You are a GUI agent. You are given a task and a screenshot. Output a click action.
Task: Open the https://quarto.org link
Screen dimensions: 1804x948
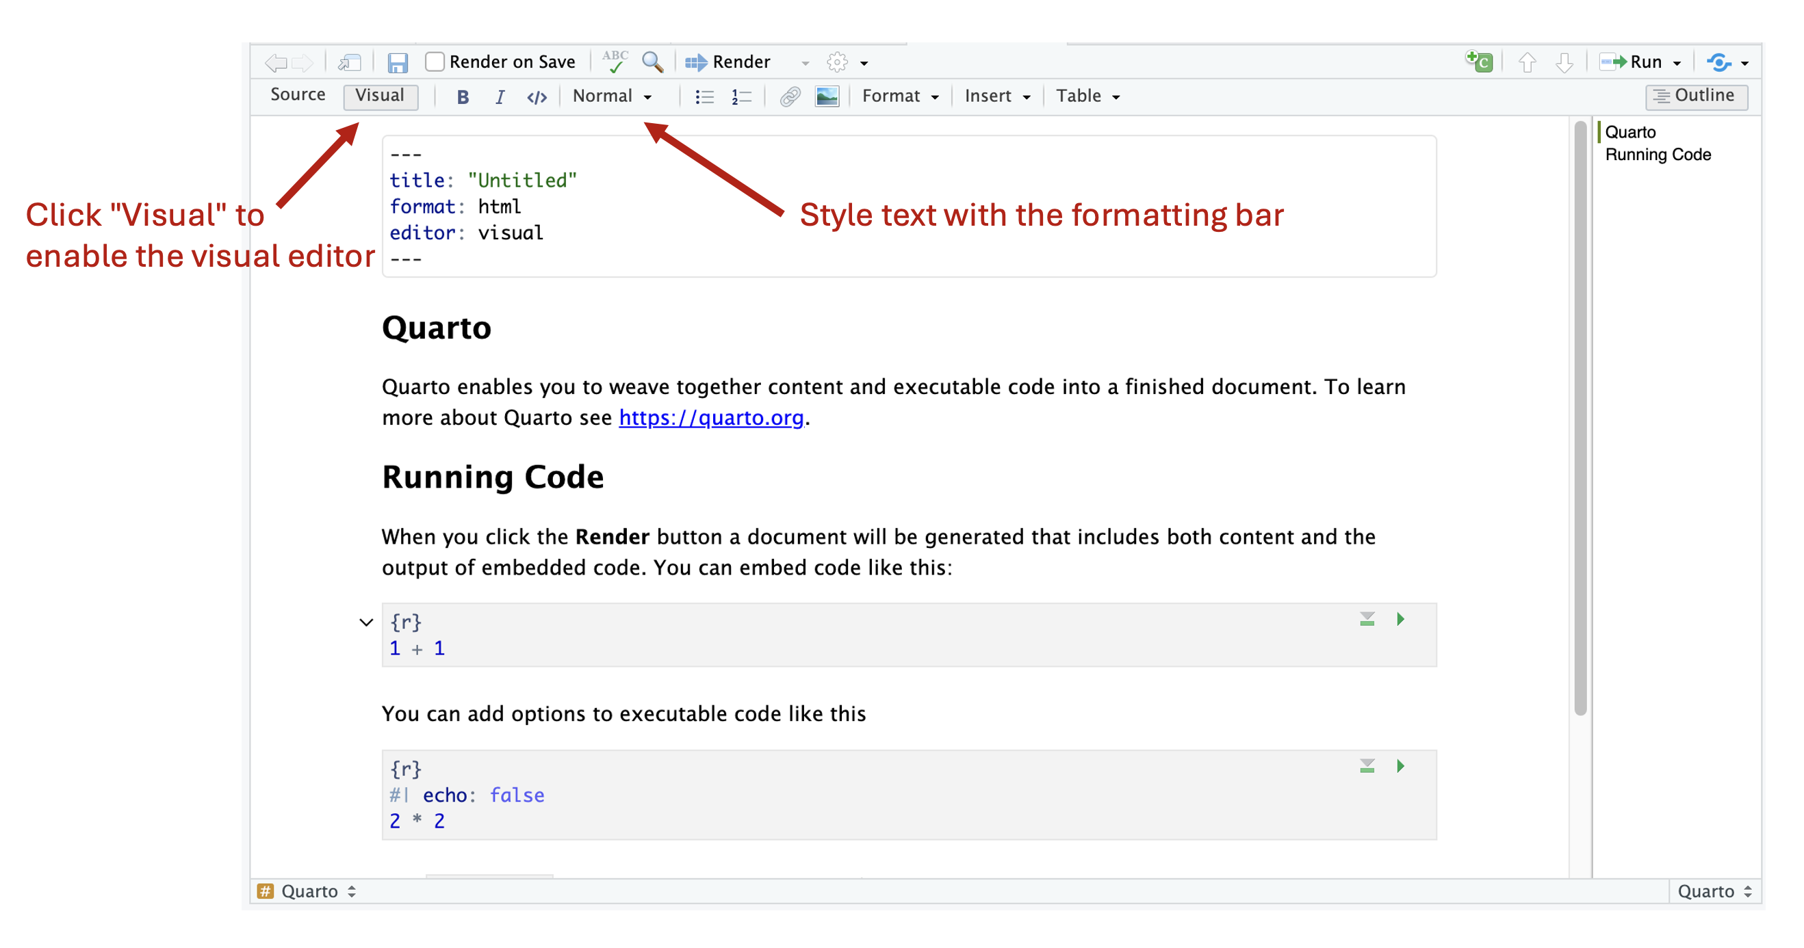pos(711,417)
